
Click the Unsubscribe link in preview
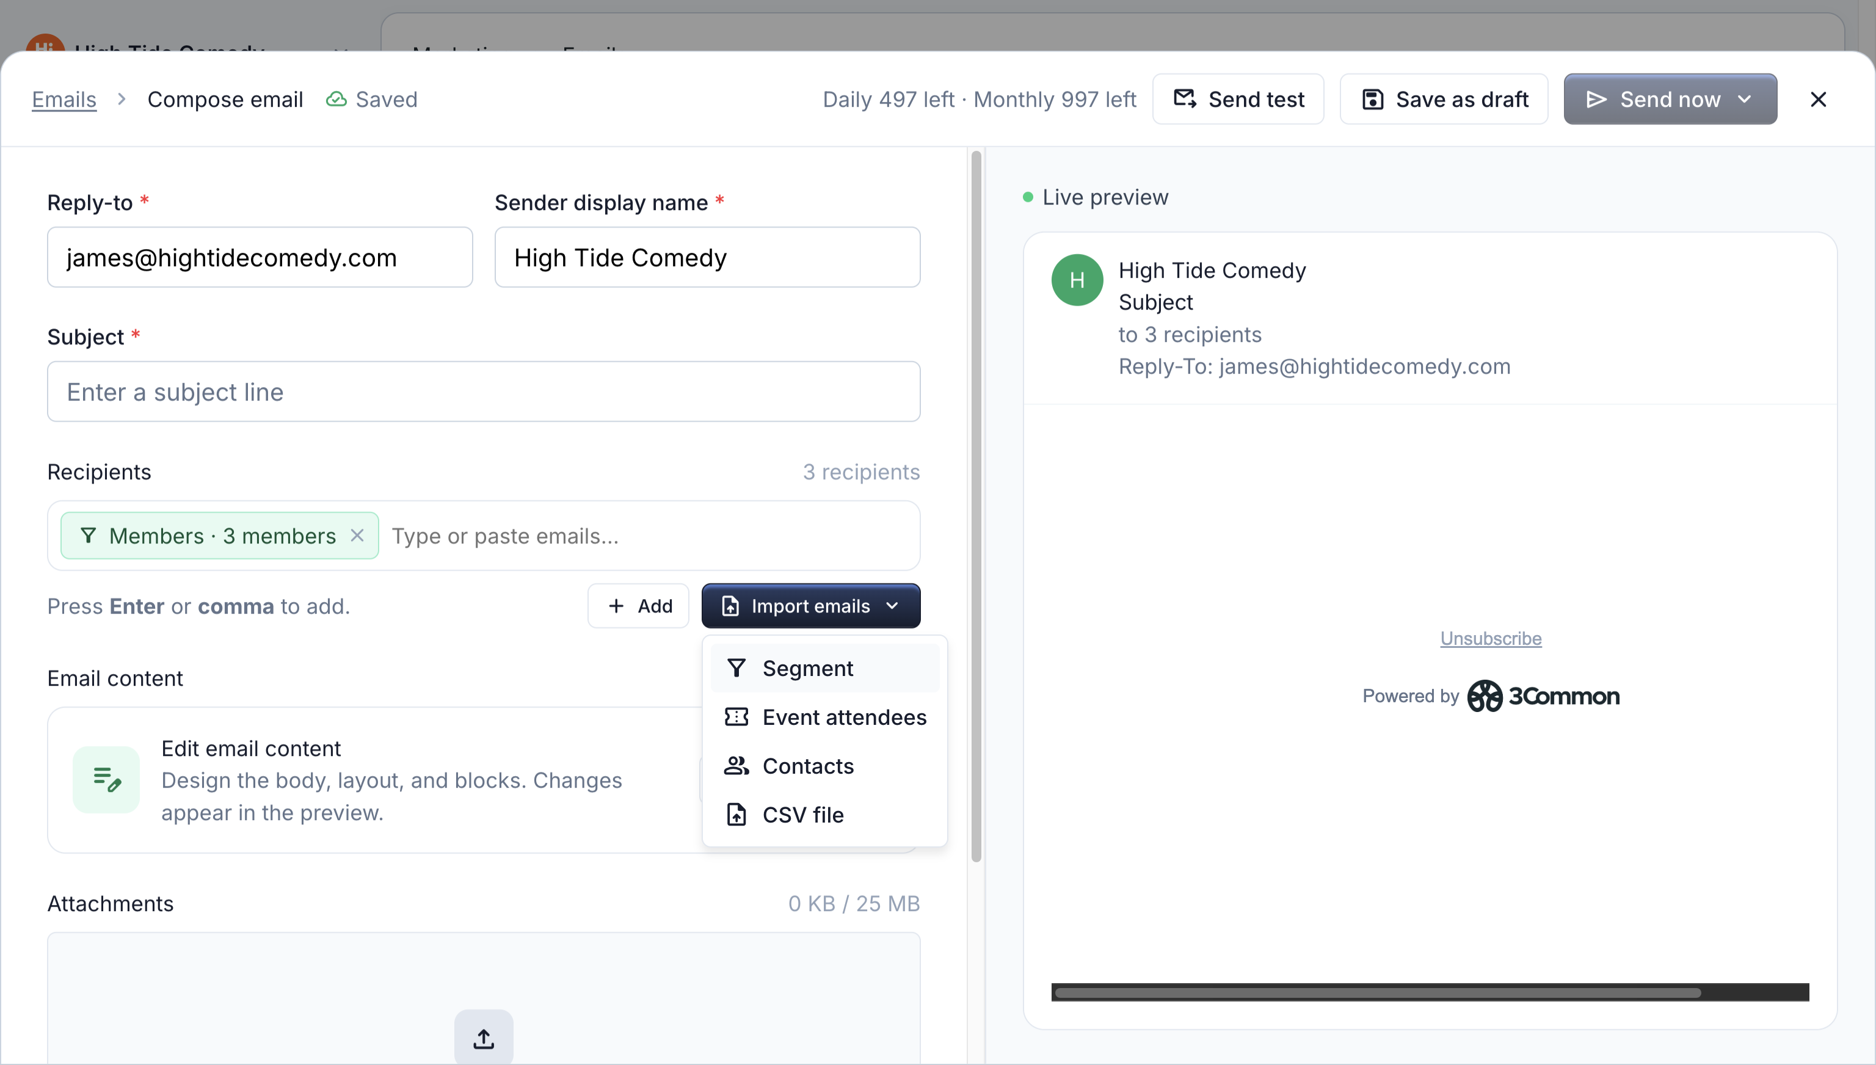[x=1491, y=638]
